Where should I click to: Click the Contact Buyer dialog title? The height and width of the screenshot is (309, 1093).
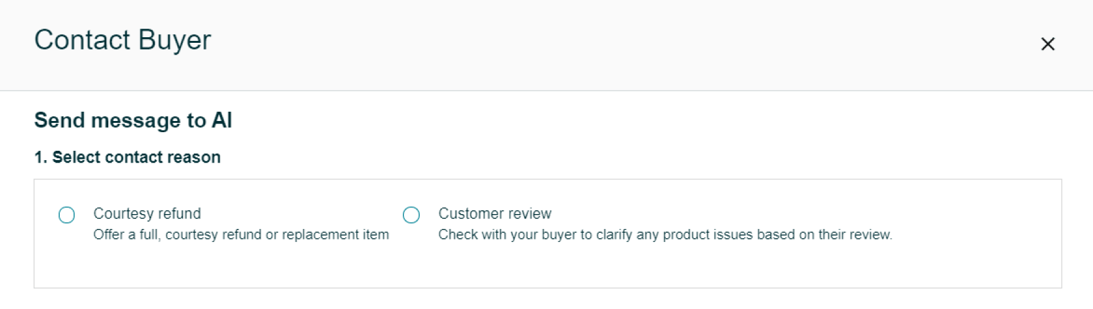(x=122, y=40)
